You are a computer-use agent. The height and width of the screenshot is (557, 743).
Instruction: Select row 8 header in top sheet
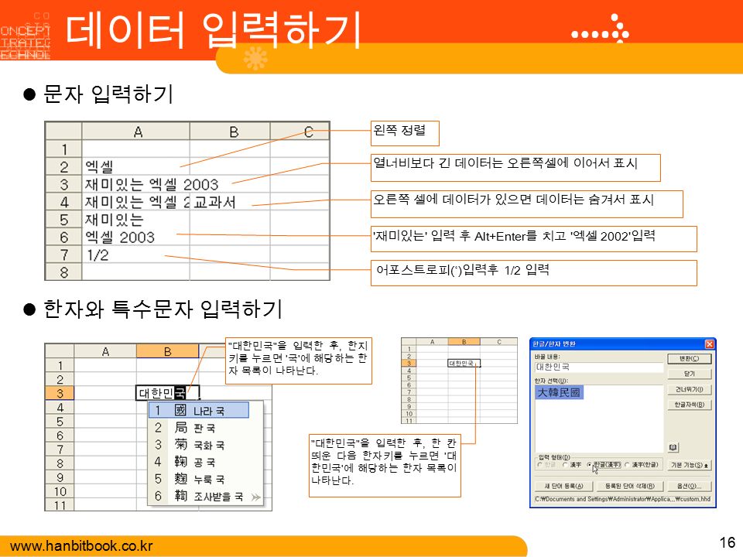coord(64,272)
